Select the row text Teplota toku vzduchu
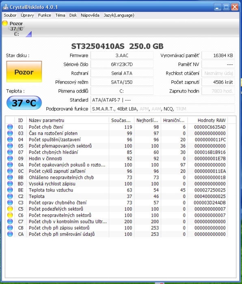This screenshot has height=284, width=242. [x=51, y=190]
